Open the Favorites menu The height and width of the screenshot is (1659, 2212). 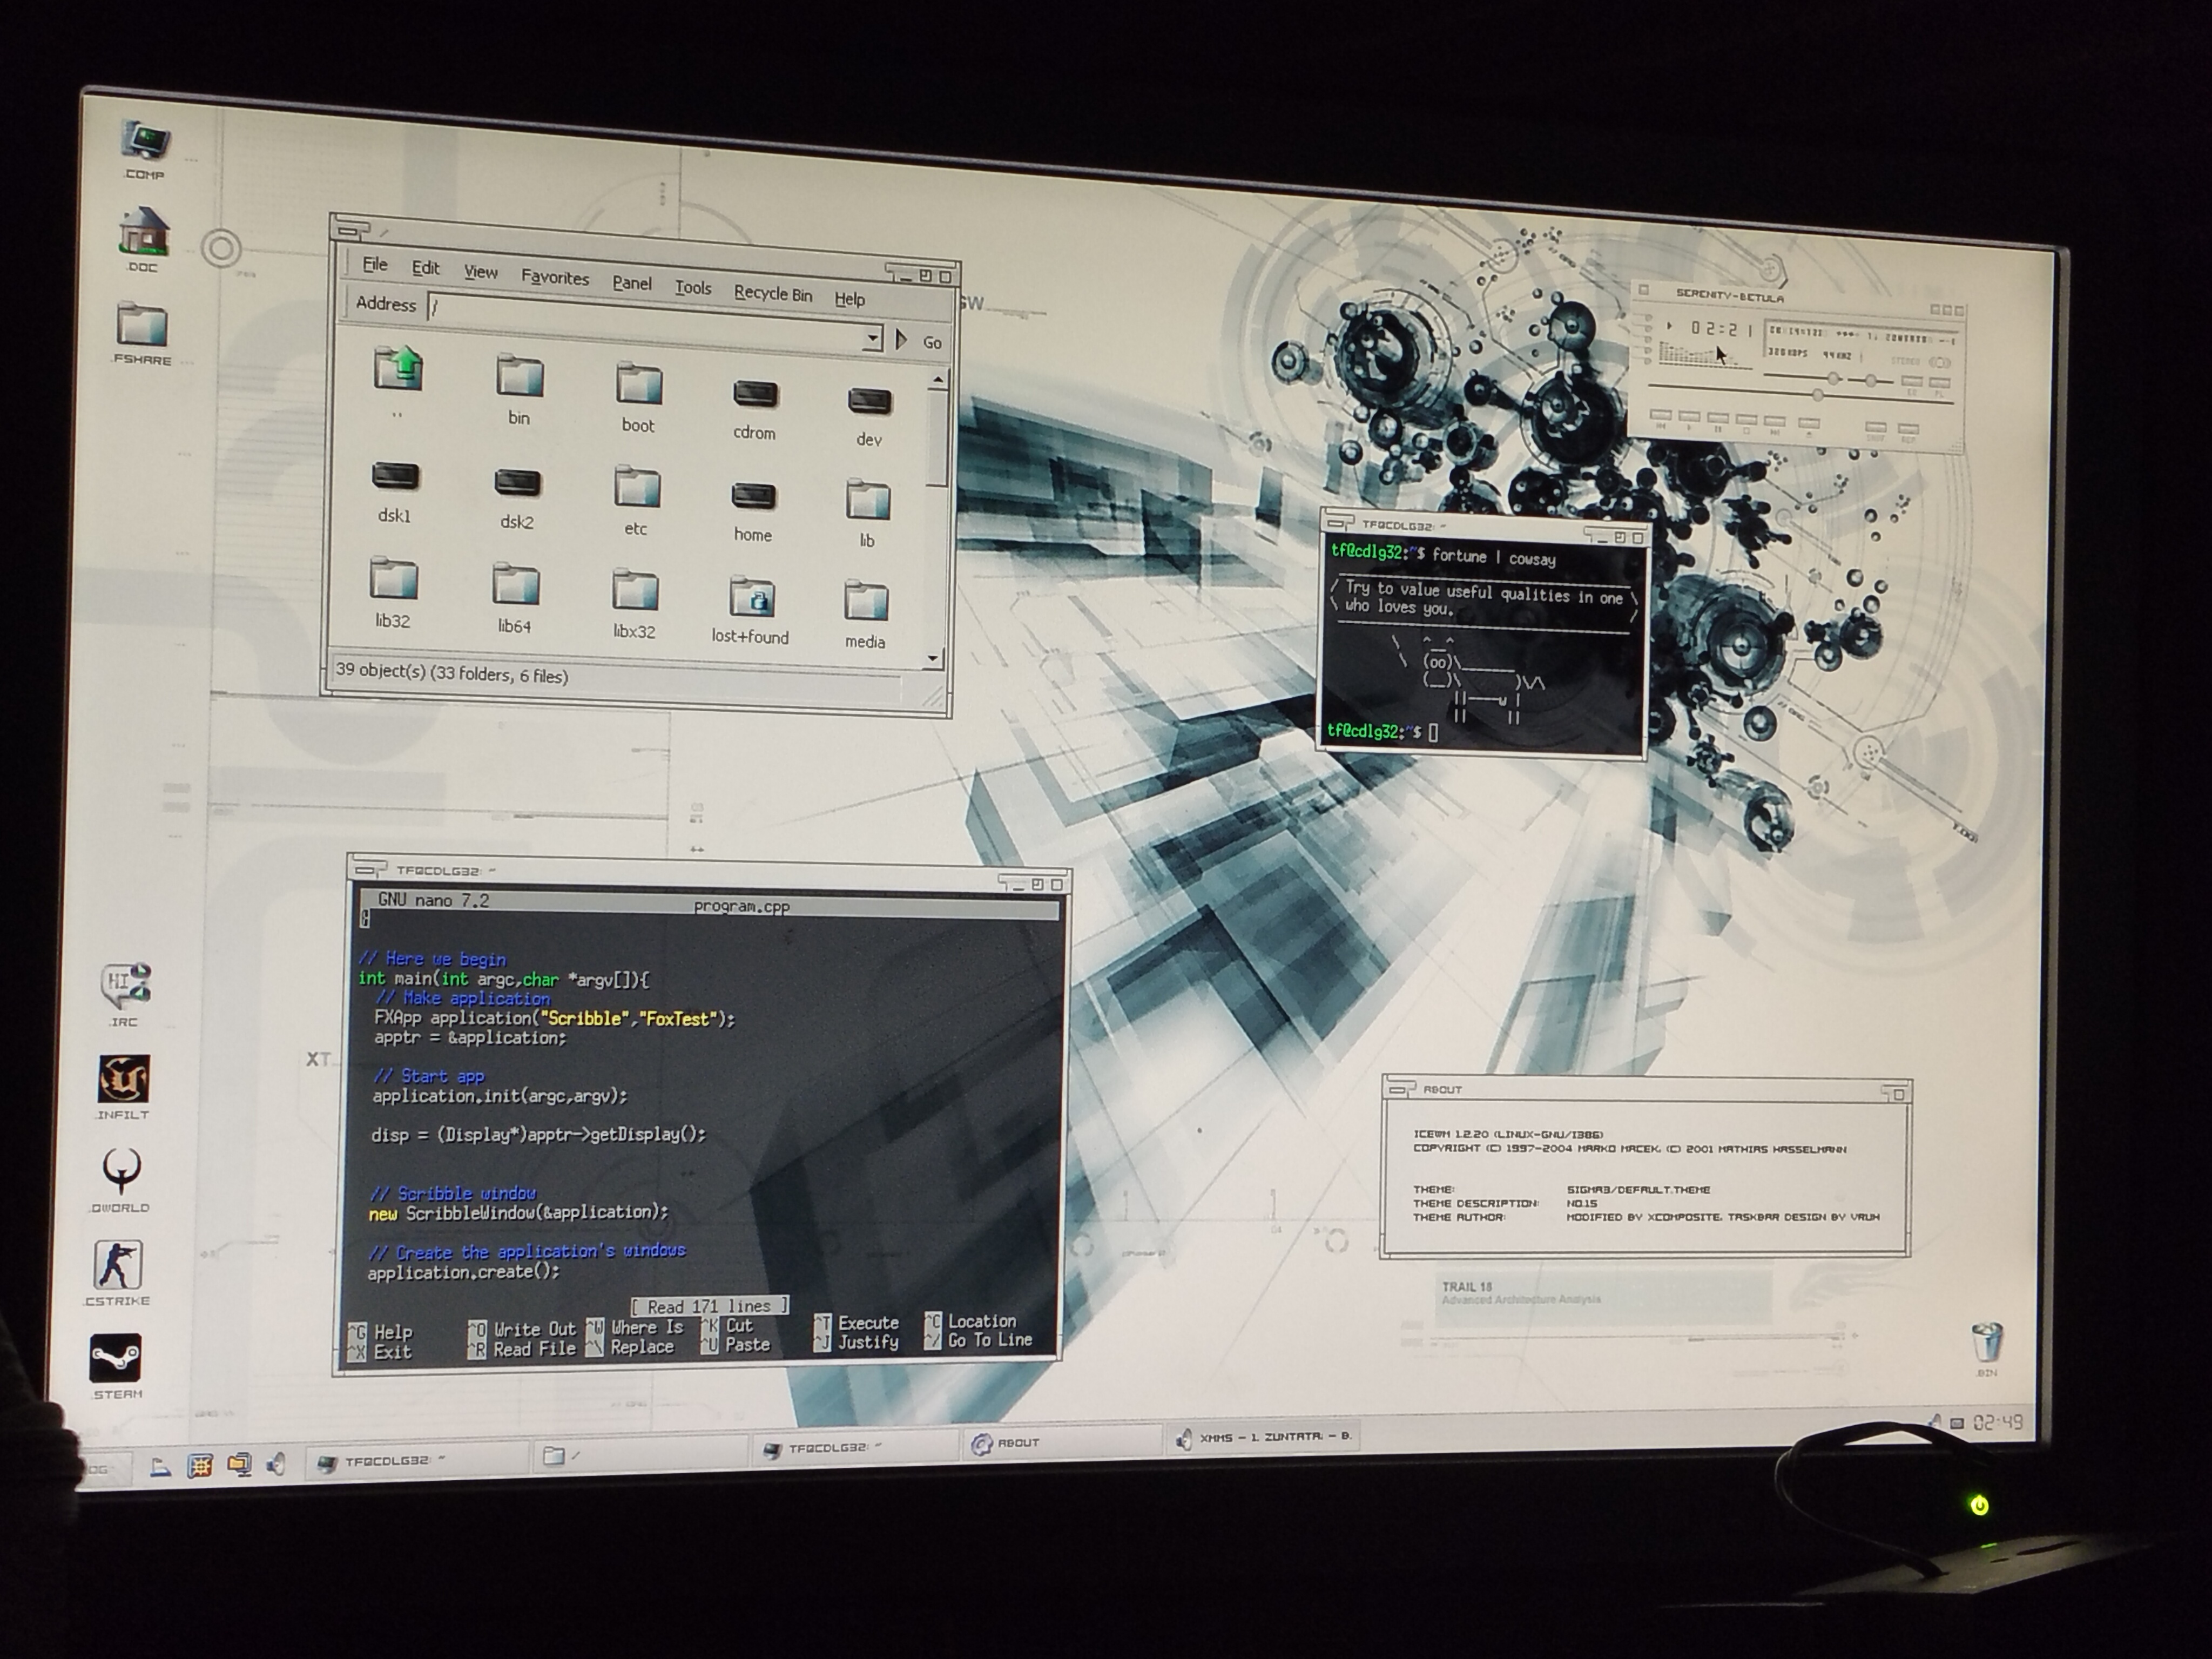[555, 278]
